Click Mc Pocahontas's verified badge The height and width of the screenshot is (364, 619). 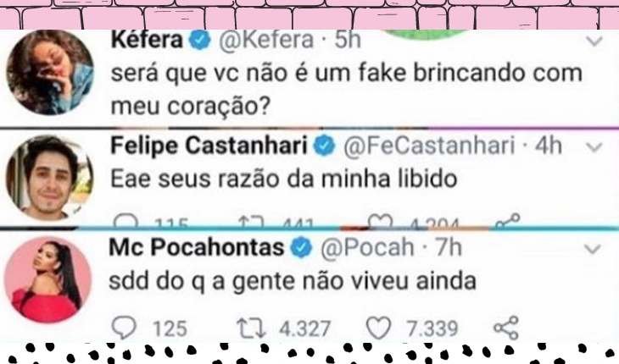point(302,247)
